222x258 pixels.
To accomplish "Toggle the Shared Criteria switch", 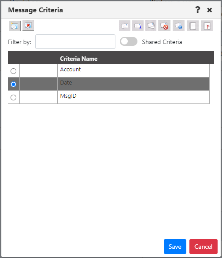I will (129, 41).
